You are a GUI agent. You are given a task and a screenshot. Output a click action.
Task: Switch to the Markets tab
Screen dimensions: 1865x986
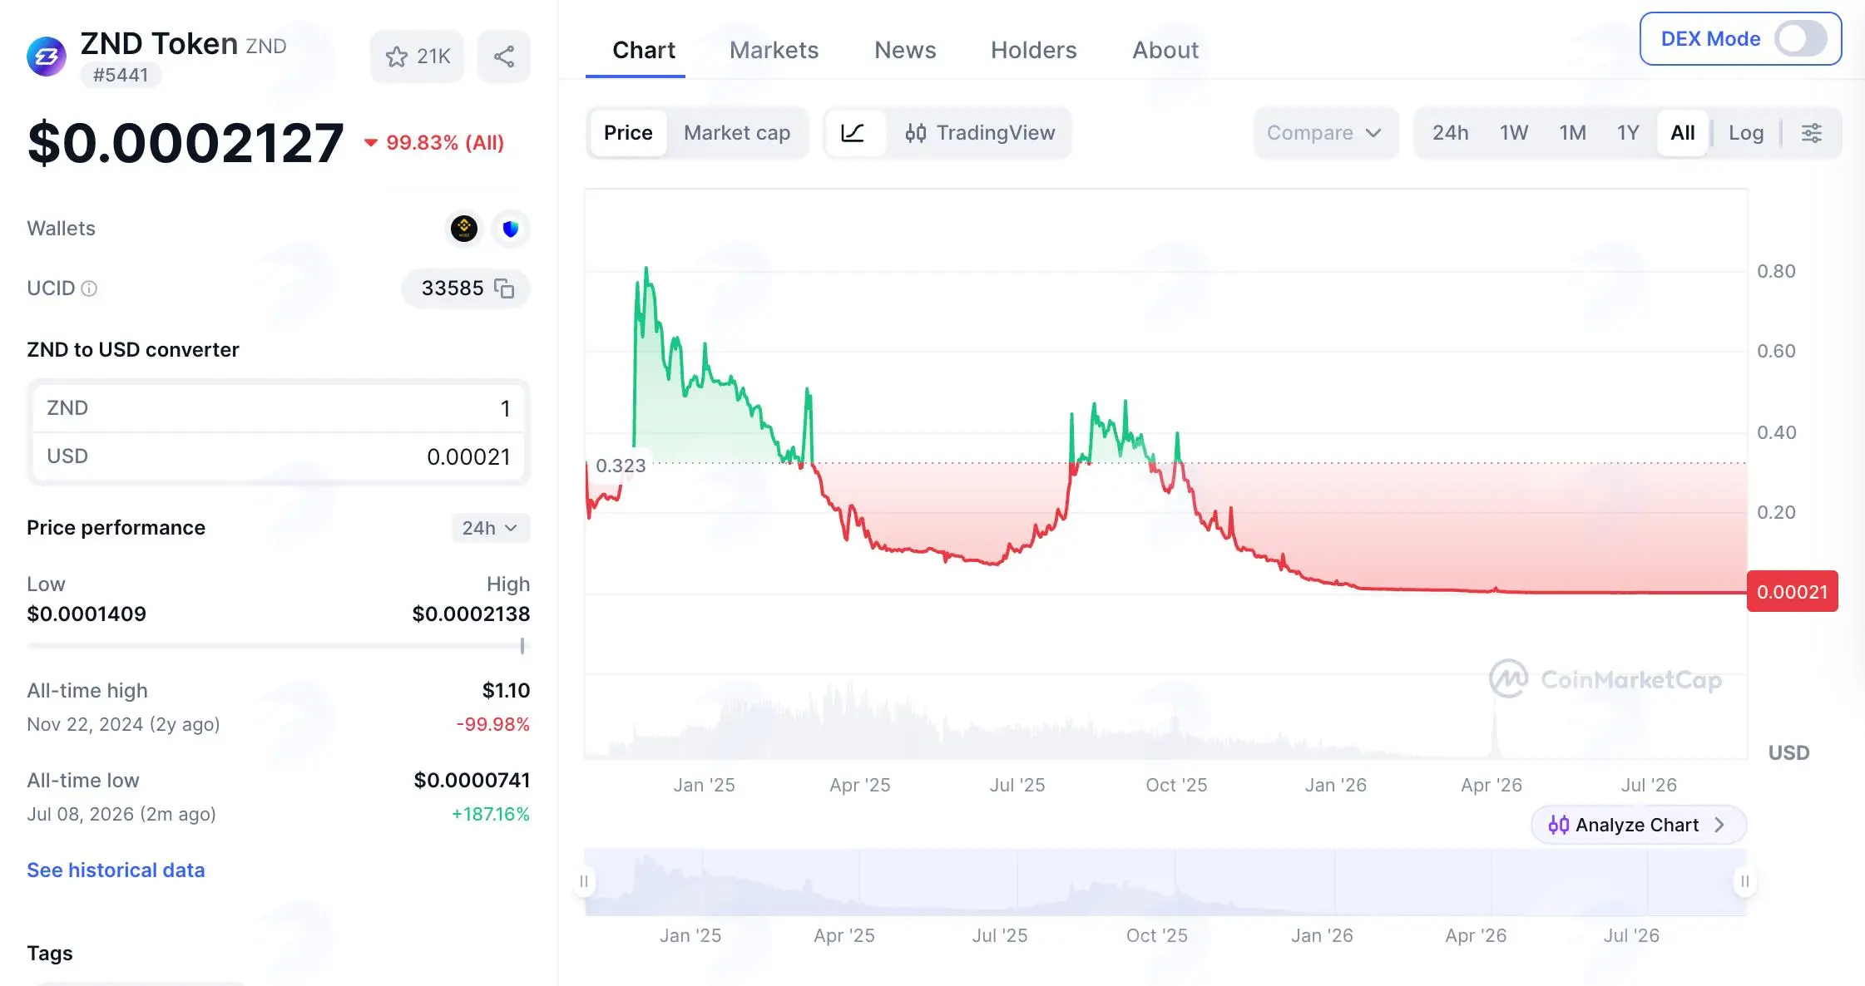774,50
